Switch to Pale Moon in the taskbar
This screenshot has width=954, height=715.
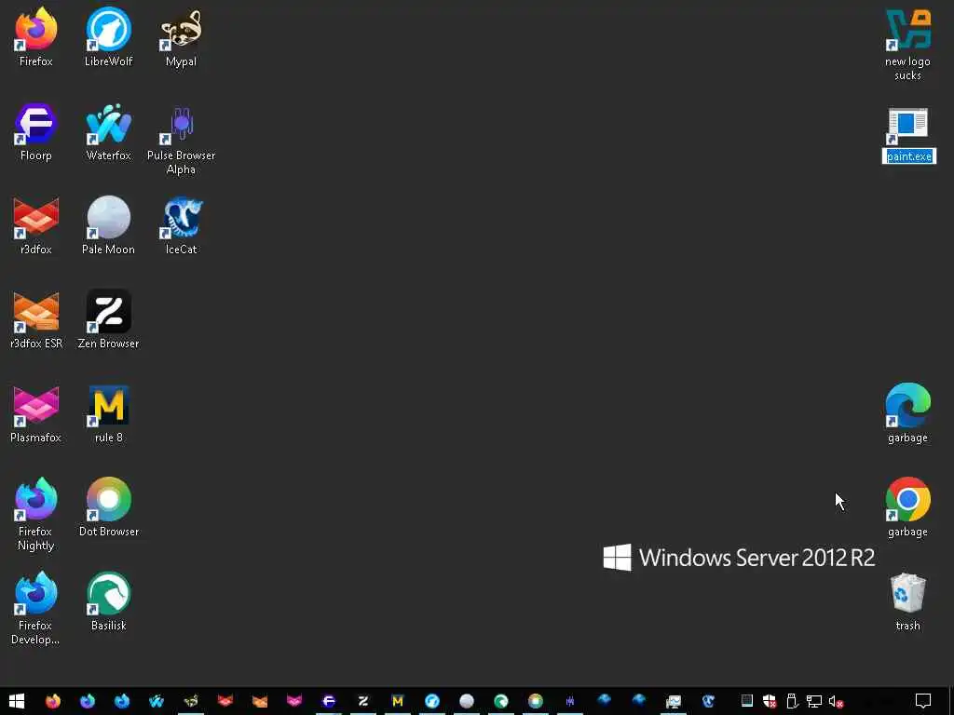point(467,701)
